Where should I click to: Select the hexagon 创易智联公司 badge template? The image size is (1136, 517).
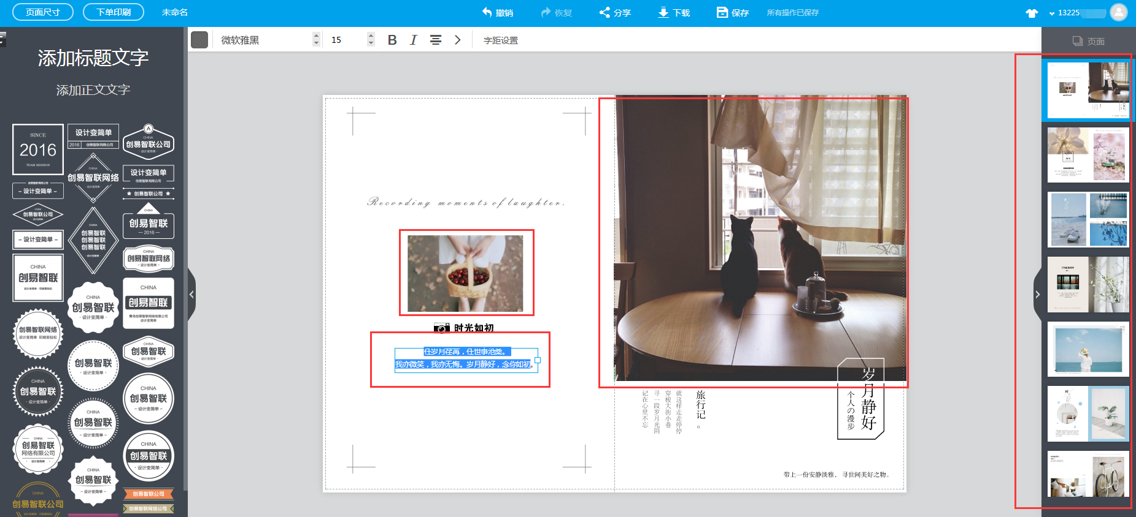point(149,142)
